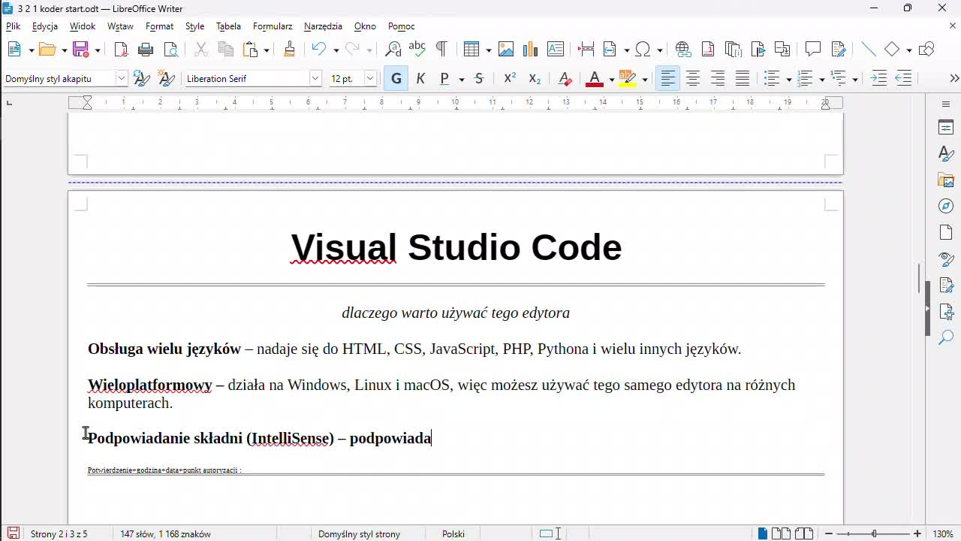The height and width of the screenshot is (541, 961).
Task: Toggle strikethrough formatting
Action: point(479,79)
